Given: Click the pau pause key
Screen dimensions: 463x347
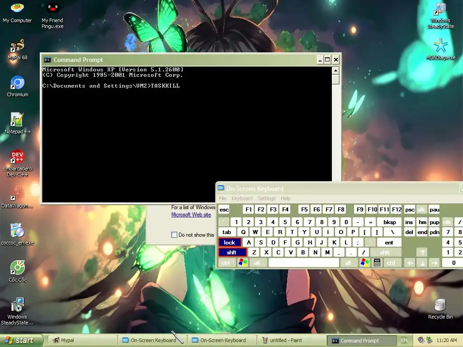Looking at the screenshot, I should point(434,210).
